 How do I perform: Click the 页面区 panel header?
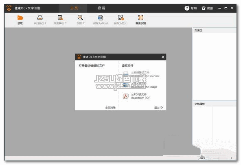click(x=215, y=30)
